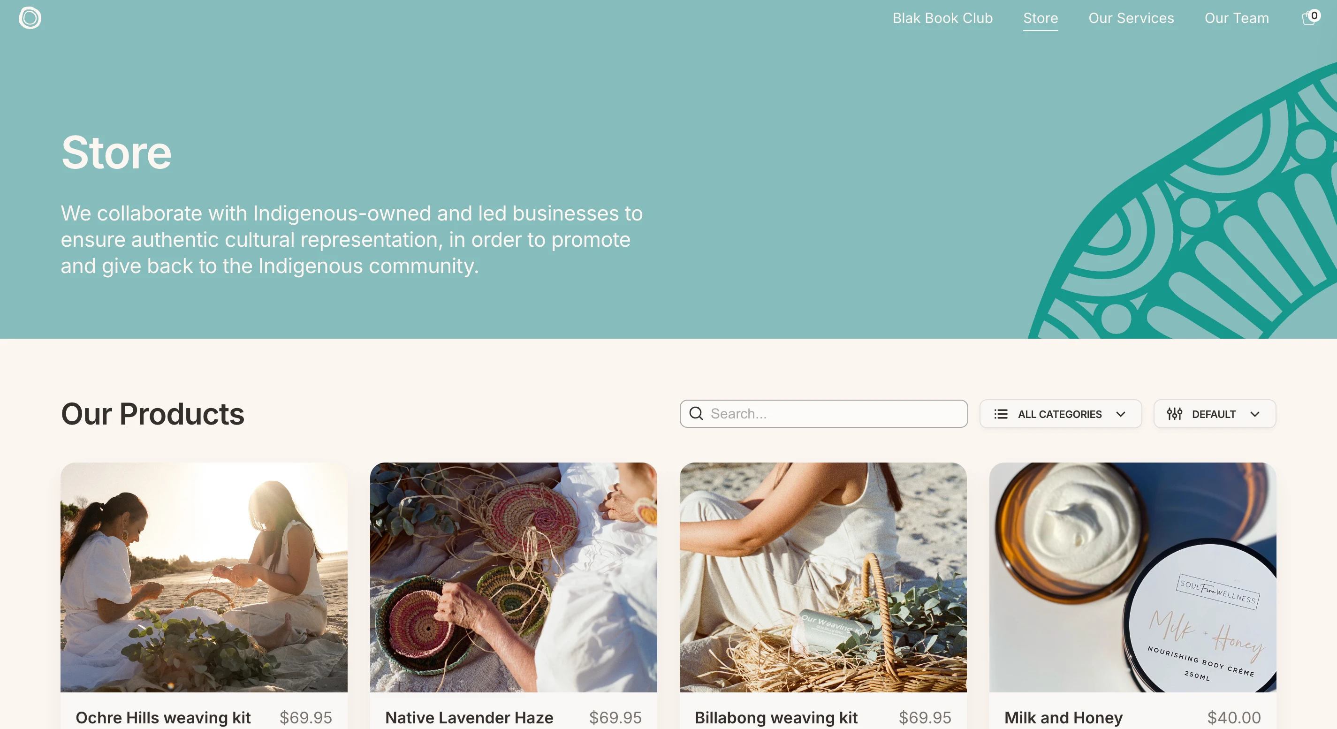The image size is (1337, 729).
Task: Open the ALL CATEGORIES dropdown
Action: click(x=1060, y=414)
